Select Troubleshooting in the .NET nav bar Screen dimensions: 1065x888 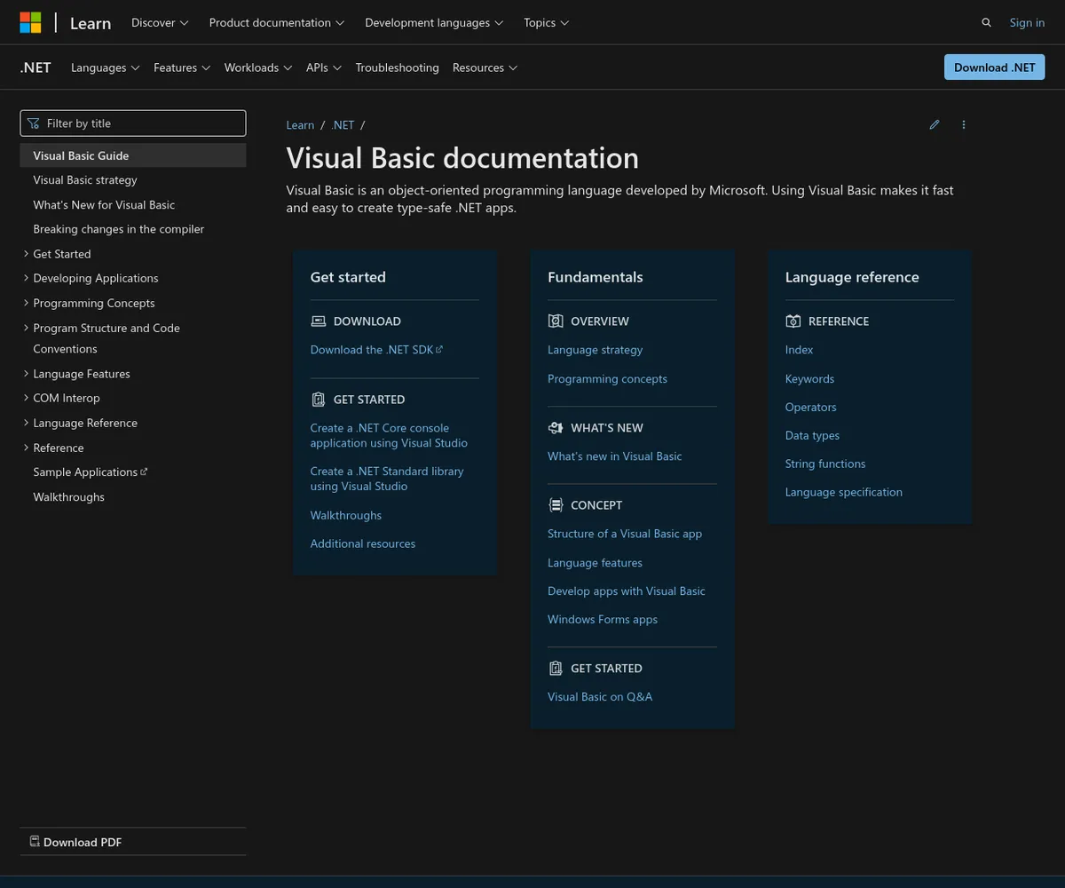click(397, 67)
